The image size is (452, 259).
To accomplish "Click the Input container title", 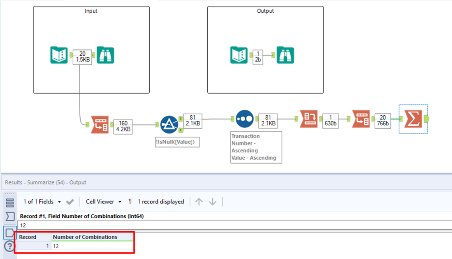I will (91, 11).
